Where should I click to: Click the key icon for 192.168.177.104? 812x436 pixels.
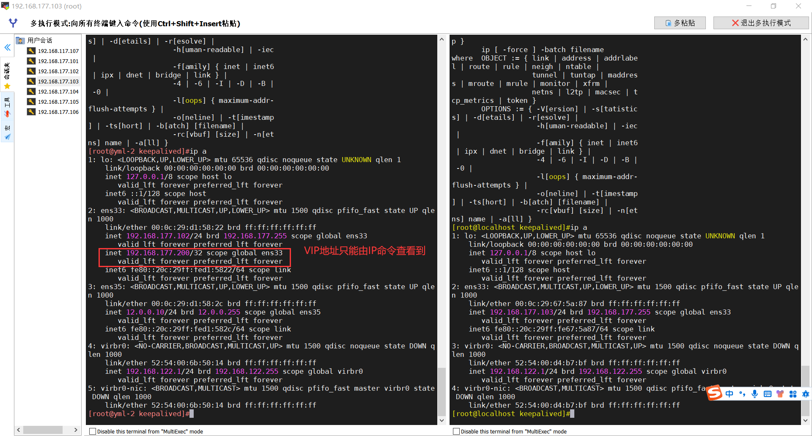point(31,91)
